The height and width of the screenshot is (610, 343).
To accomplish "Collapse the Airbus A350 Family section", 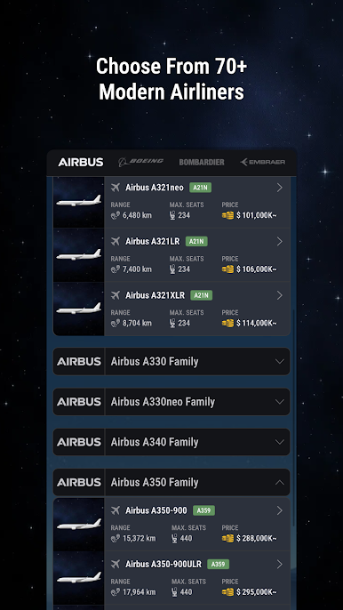I will [x=171, y=482].
